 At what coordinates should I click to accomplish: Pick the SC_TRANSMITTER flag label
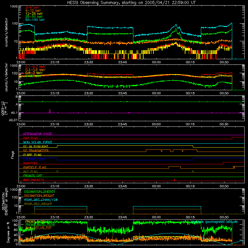coord(36,151)
